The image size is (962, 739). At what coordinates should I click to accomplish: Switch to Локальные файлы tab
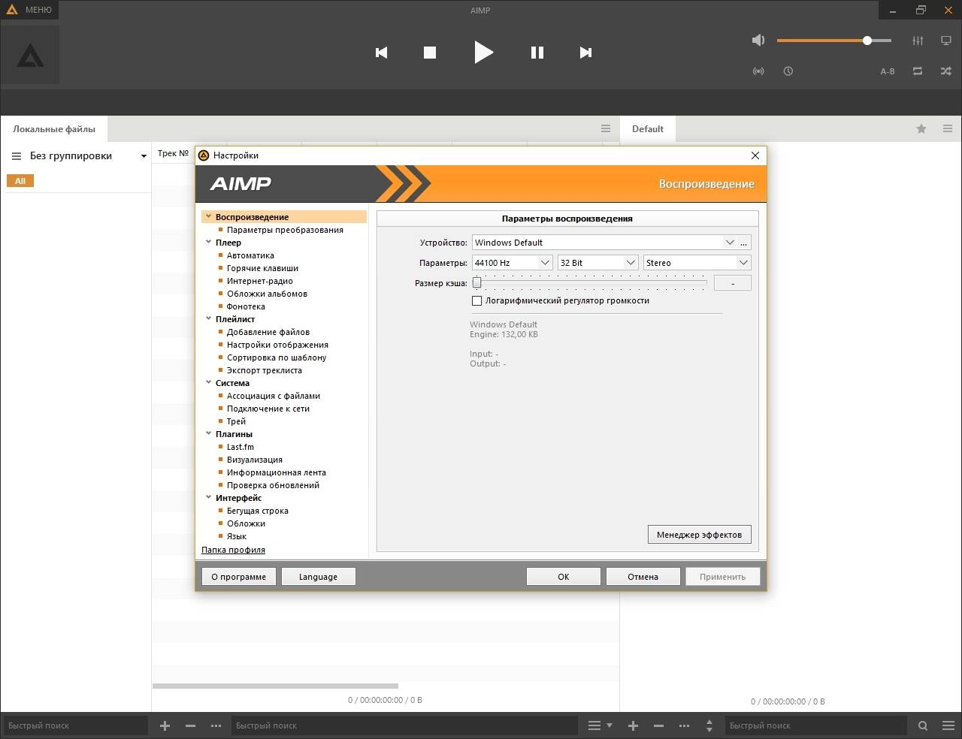pyautogui.click(x=54, y=128)
